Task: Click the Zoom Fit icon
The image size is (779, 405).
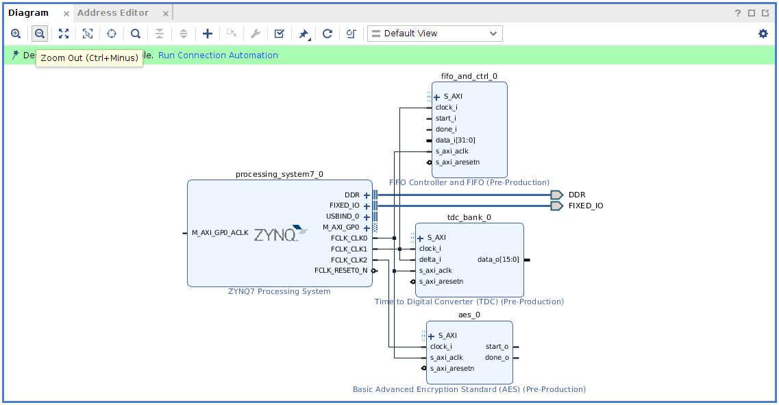Action: coord(64,34)
